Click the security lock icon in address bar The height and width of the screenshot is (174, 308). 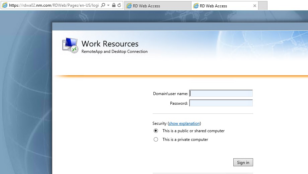point(113,5)
